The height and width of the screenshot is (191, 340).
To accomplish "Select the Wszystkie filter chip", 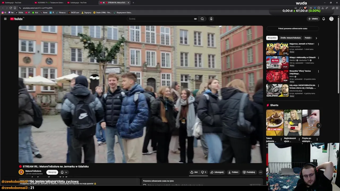I will click(272, 38).
